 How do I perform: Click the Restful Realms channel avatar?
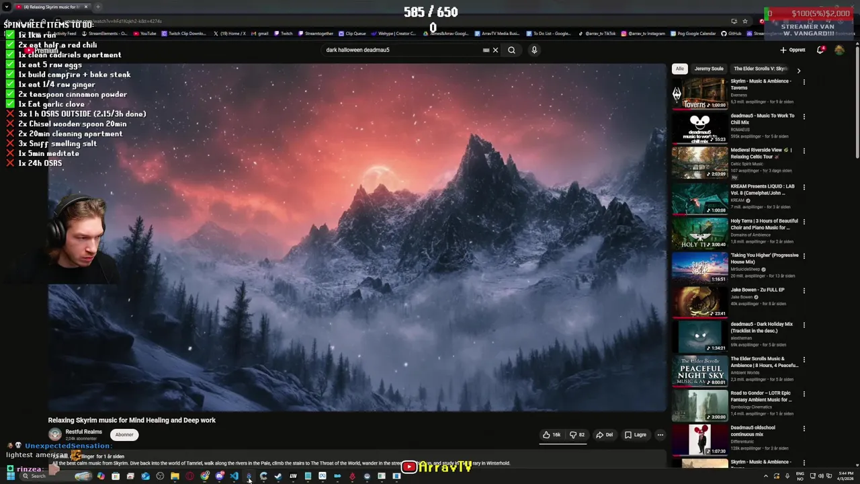click(x=55, y=435)
